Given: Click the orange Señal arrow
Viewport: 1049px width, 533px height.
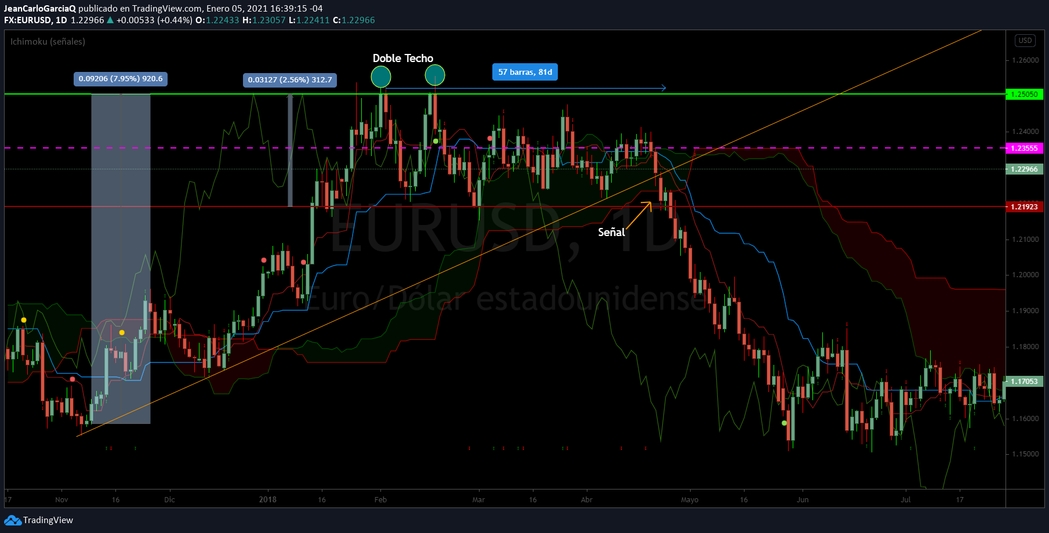Looking at the screenshot, I should (638, 215).
